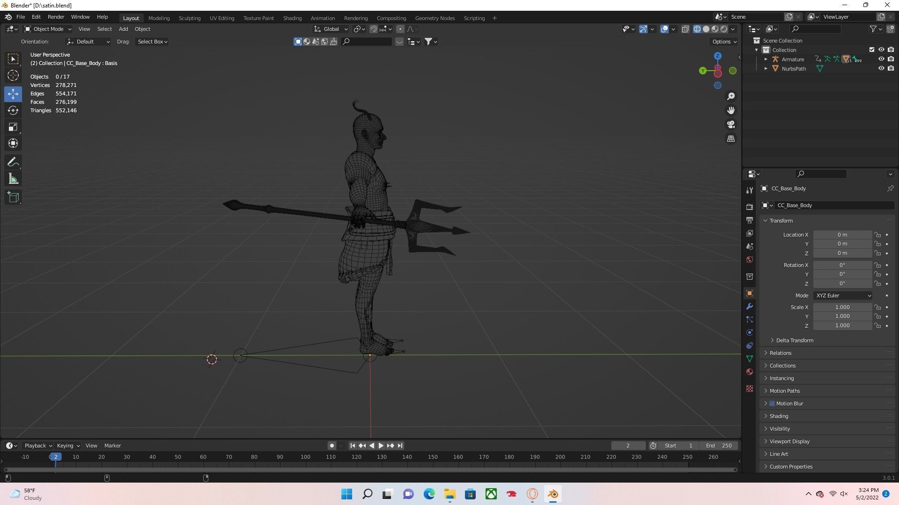Open the XYZ Euler rotation mode dropdown
Image resolution: width=899 pixels, height=505 pixels.
coord(843,296)
